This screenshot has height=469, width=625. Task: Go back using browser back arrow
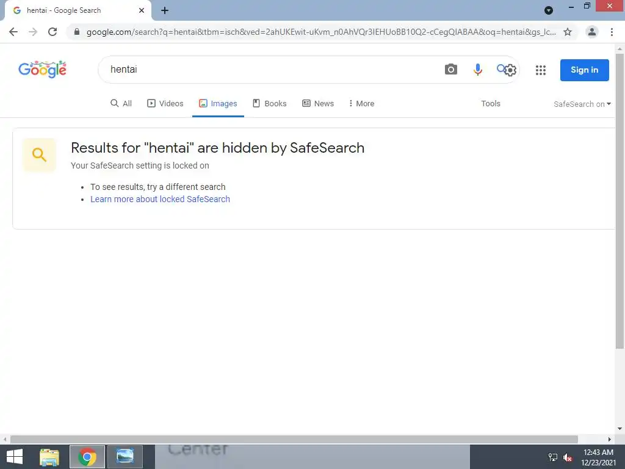pos(13,32)
